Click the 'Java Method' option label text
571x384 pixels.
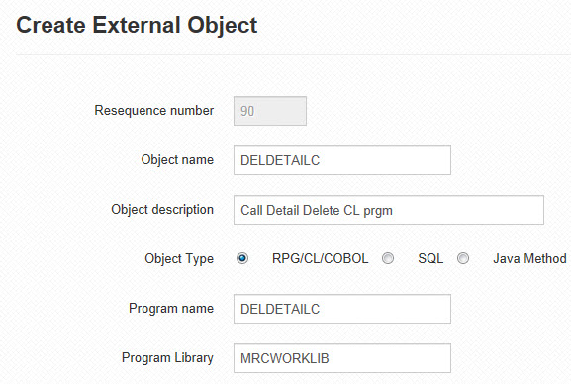tap(529, 258)
